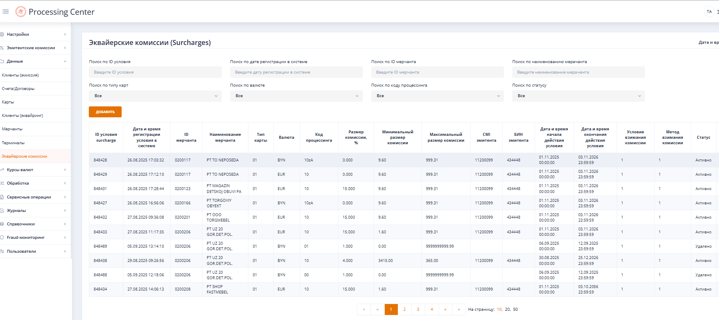Focus the merchant ID search field

pos(437,72)
